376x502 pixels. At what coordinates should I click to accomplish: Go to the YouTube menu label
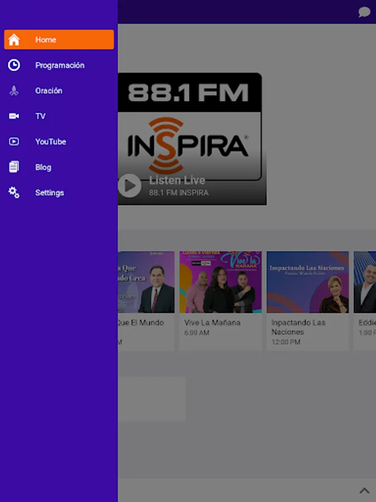(x=51, y=142)
